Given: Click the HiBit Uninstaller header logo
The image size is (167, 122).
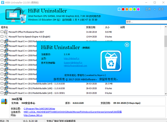Looking at the screenshot, I should pos(16,15).
